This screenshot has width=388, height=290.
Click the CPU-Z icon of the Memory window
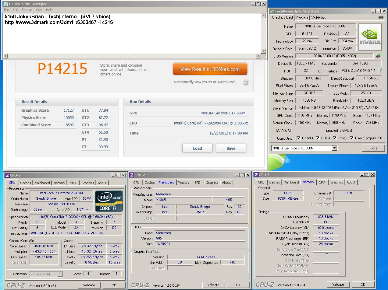tap(256, 175)
